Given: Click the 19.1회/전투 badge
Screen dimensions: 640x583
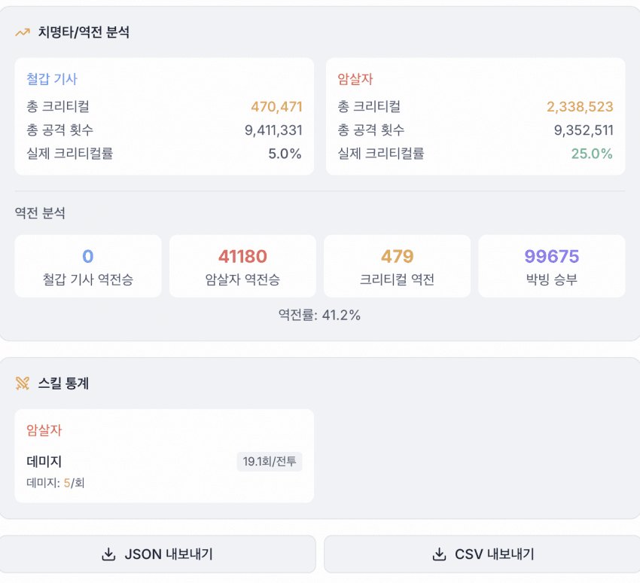Looking at the screenshot, I should tap(269, 462).
